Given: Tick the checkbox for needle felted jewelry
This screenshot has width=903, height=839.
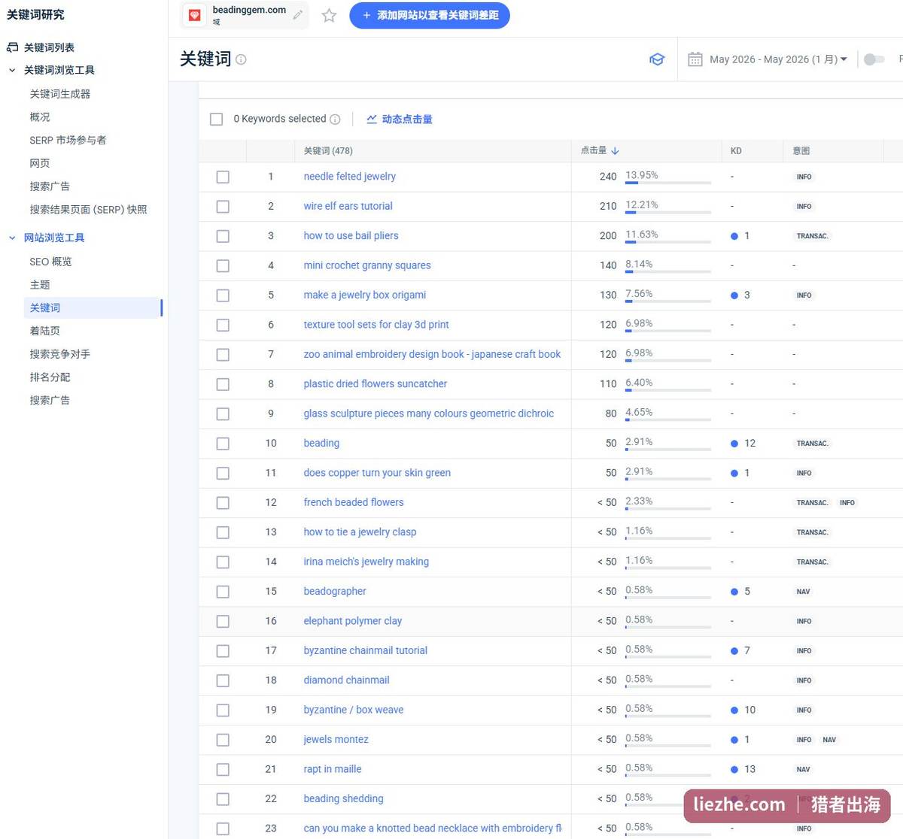Looking at the screenshot, I should [x=223, y=177].
